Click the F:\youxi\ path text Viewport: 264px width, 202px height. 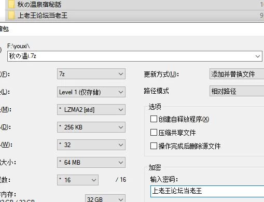coord(19,46)
